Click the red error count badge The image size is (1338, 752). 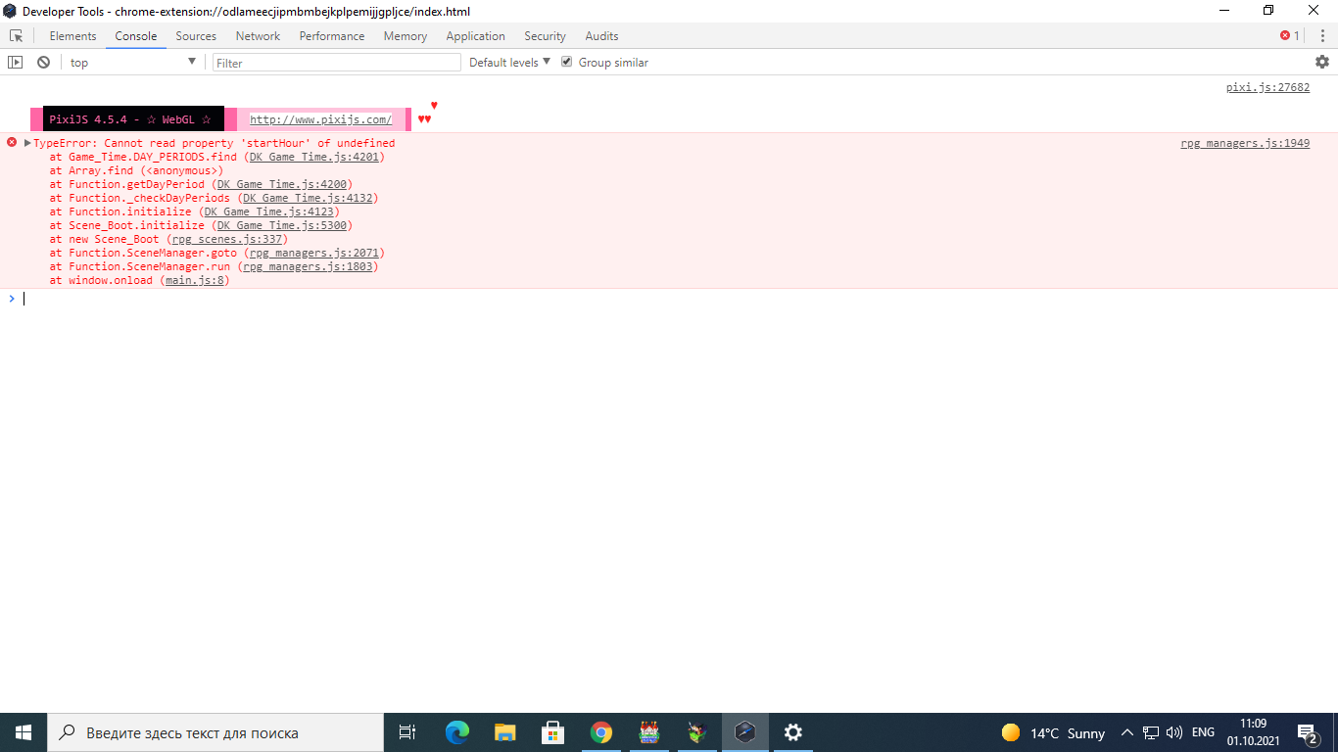tap(1290, 36)
